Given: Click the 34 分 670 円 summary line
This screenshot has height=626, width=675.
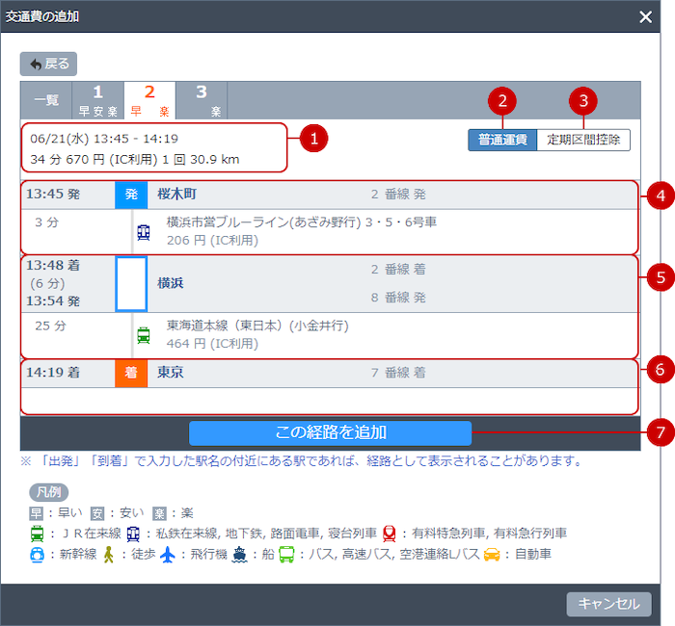Looking at the screenshot, I should 134,160.
